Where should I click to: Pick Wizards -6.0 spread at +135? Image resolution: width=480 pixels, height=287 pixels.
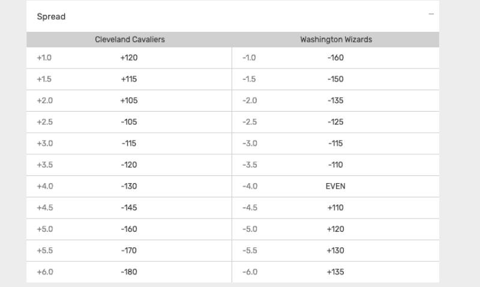(335, 272)
